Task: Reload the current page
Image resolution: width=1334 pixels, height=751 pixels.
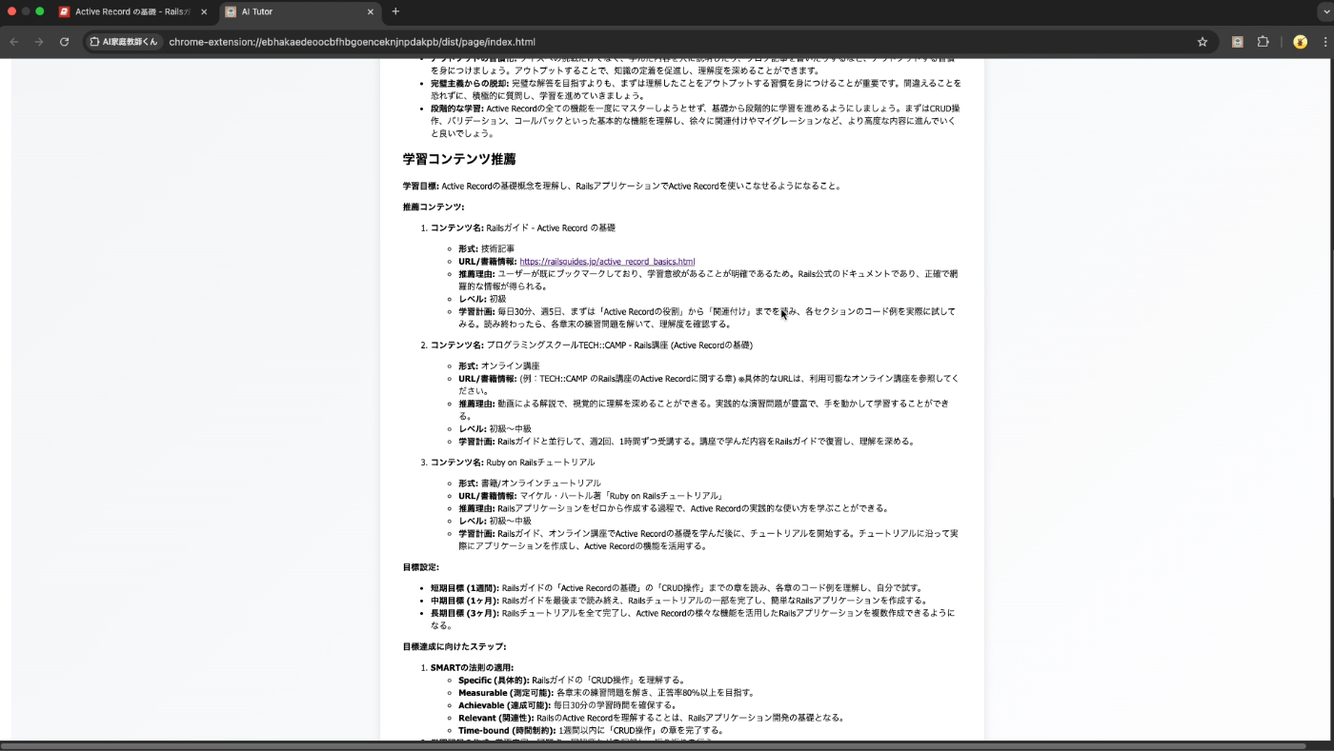Action: point(64,42)
